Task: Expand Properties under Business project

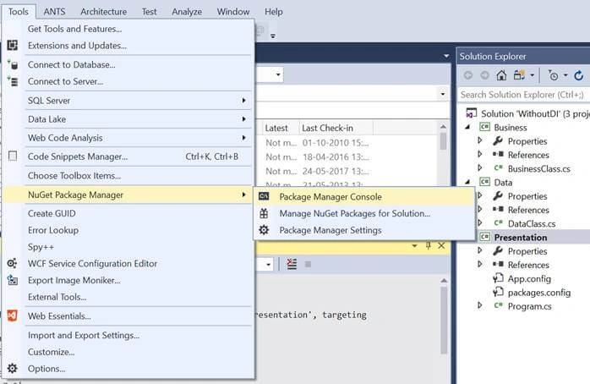Action: pyautogui.click(x=480, y=140)
